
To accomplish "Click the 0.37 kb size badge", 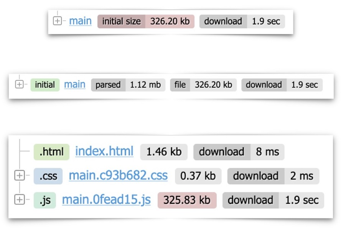I will (x=198, y=176).
